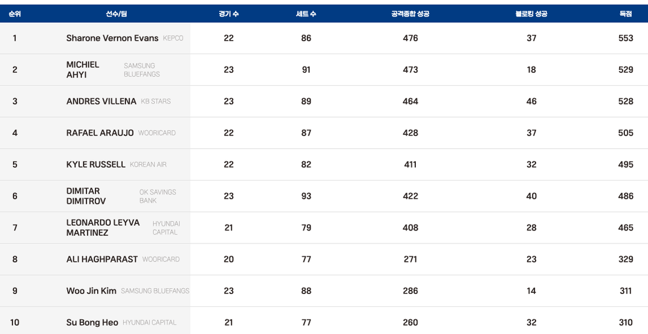Sort by 블로킹 성공 header
The image size is (648, 334).
[531, 14]
